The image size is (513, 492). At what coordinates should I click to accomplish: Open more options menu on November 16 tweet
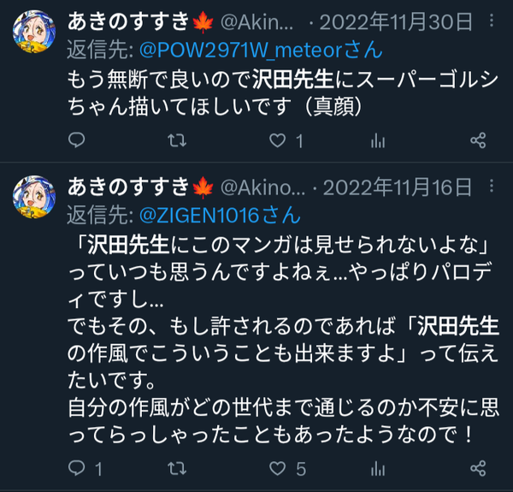pyautogui.click(x=492, y=186)
